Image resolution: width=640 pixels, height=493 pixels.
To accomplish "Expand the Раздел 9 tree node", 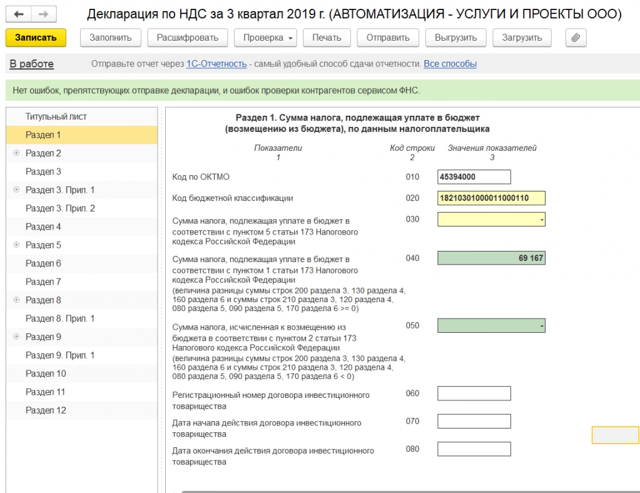I will pos(16,337).
